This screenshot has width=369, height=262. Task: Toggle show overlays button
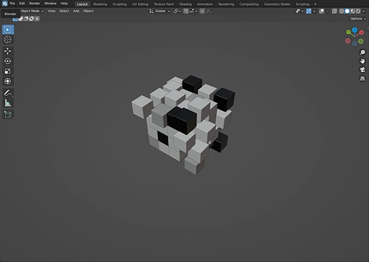[322, 11]
